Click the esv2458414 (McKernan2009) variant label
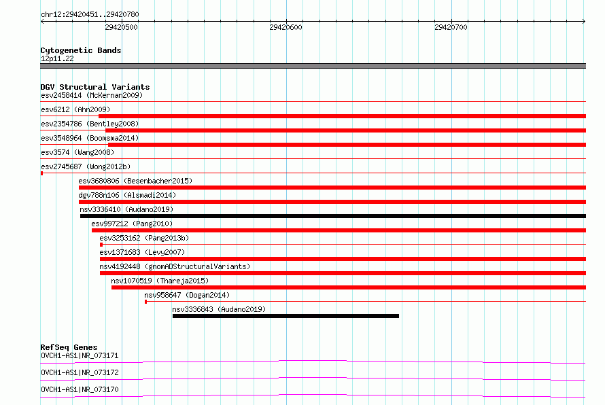Image resolution: width=605 pixels, height=405 pixels. [92, 95]
